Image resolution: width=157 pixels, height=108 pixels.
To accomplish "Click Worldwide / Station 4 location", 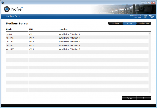I will coord(69,46).
